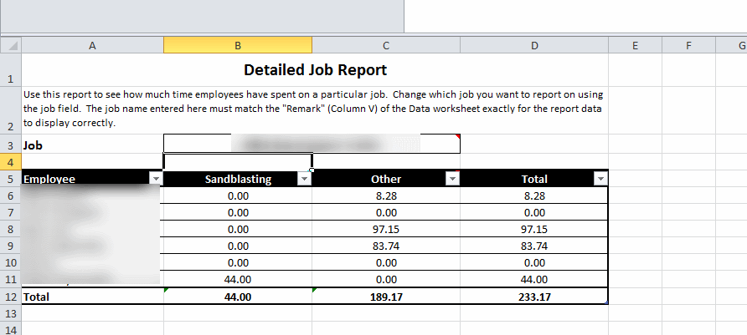The width and height of the screenshot is (747, 335).
Task: Click the report instructions text in row 2
Action: point(313,109)
